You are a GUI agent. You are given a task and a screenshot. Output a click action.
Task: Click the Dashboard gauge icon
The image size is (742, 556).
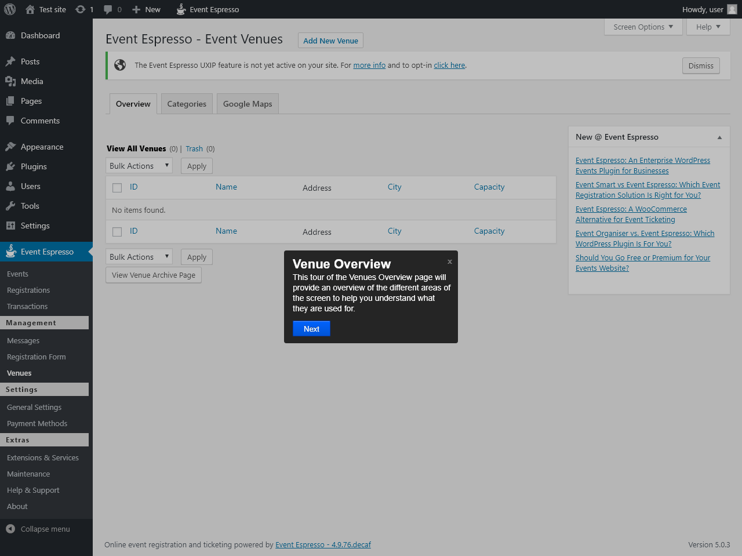tap(10, 35)
